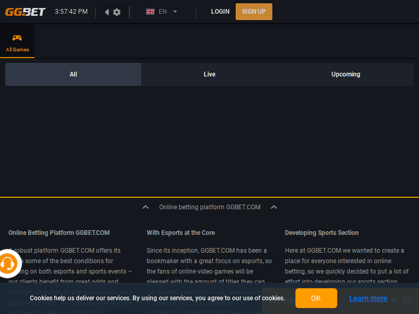Click the GGBET logo
Viewport: 419px width, 314px height.
pyautogui.click(x=25, y=12)
